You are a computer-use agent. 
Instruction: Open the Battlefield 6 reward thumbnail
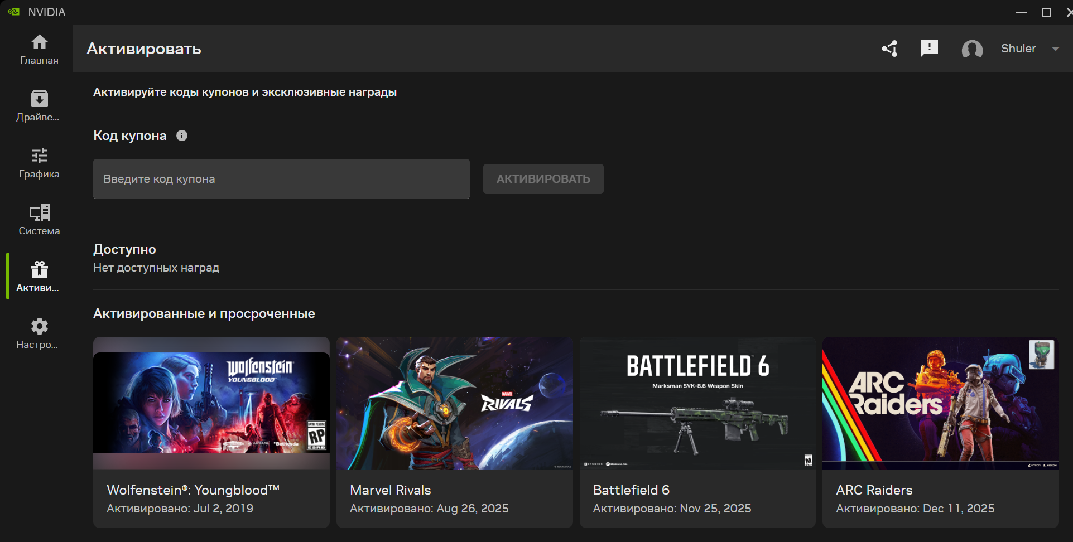697,403
